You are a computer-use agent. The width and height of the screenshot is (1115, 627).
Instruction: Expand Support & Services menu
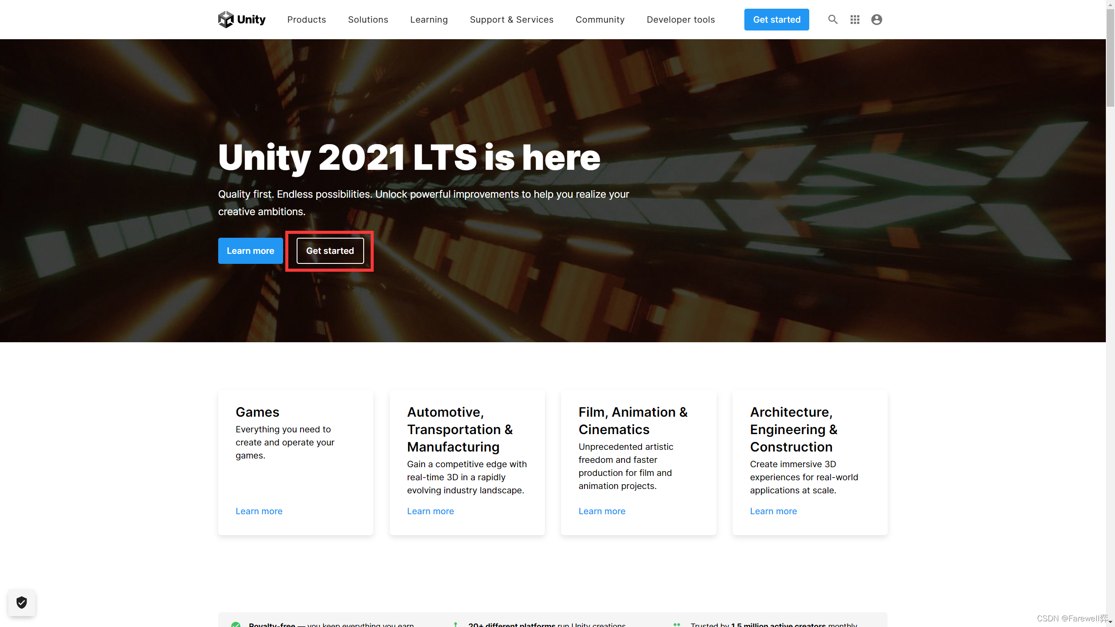tap(511, 20)
